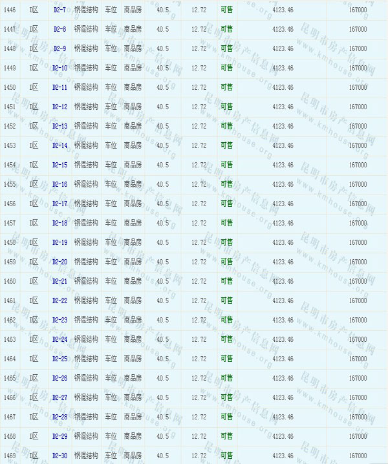Open unit D2-10 details

(x=59, y=69)
